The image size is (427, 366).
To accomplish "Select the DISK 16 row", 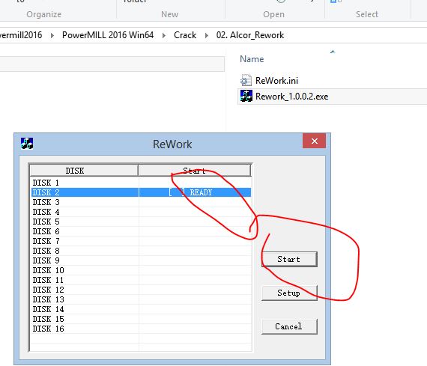I will tap(141, 329).
